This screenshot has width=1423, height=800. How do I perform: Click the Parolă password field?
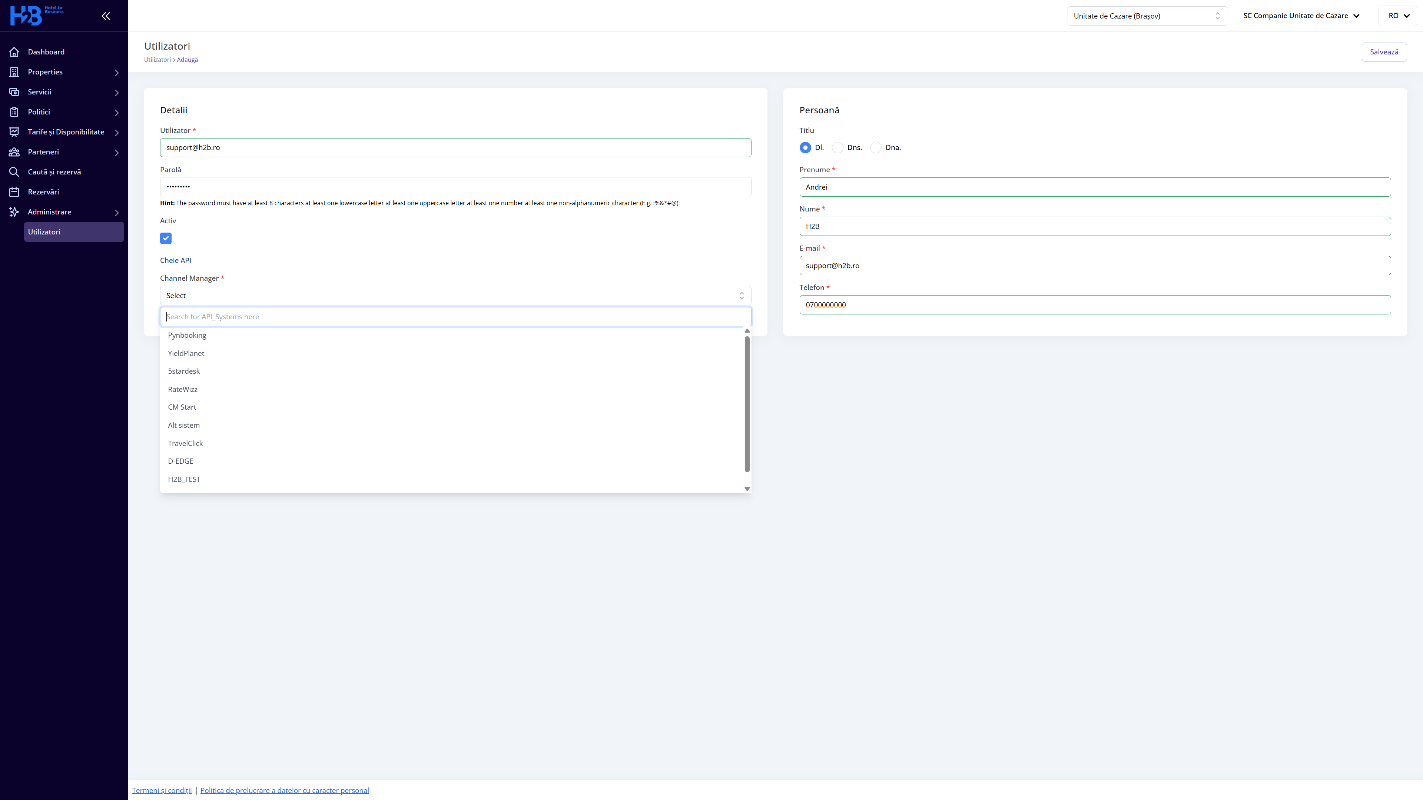pyautogui.click(x=455, y=187)
